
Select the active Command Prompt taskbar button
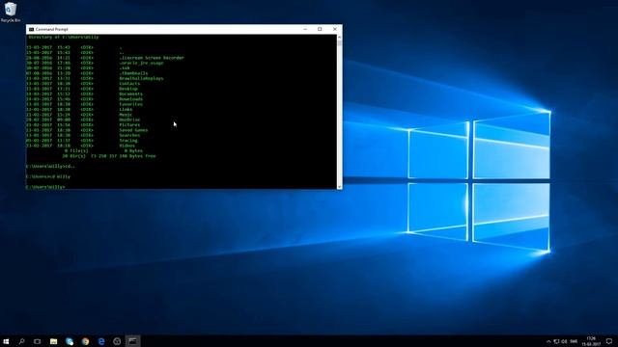[133, 341]
